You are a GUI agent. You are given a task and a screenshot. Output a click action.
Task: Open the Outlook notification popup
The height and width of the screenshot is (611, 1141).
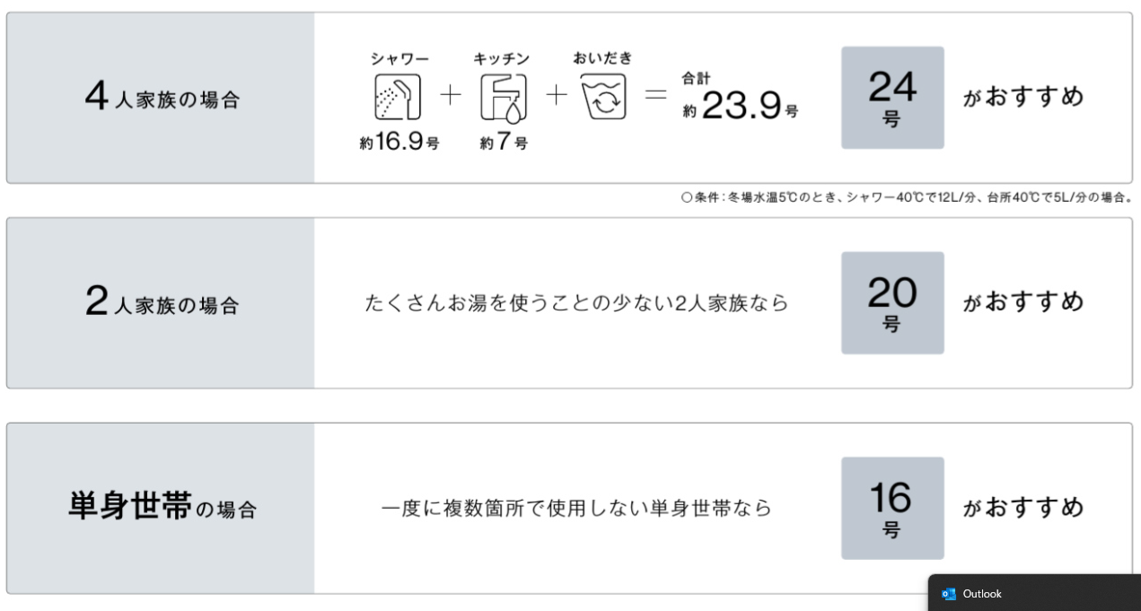coord(1032,594)
